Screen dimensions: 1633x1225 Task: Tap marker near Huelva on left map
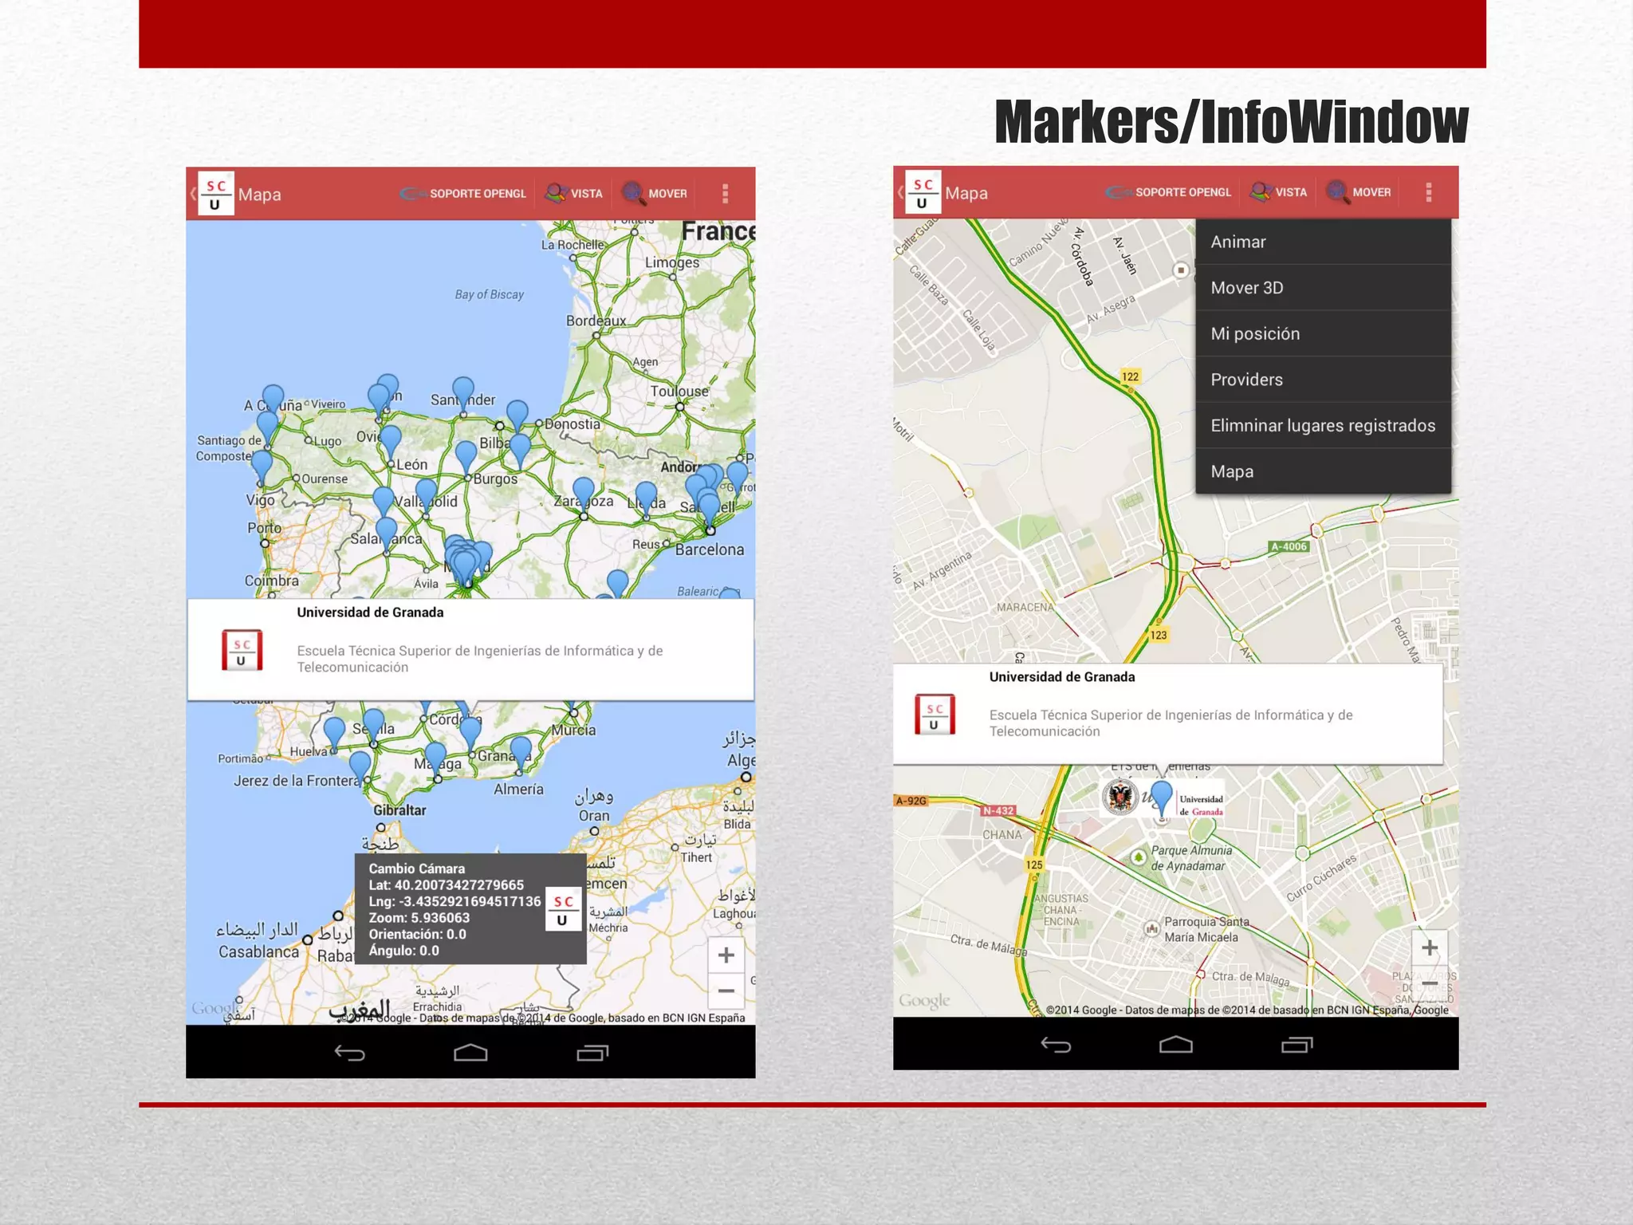[334, 732]
